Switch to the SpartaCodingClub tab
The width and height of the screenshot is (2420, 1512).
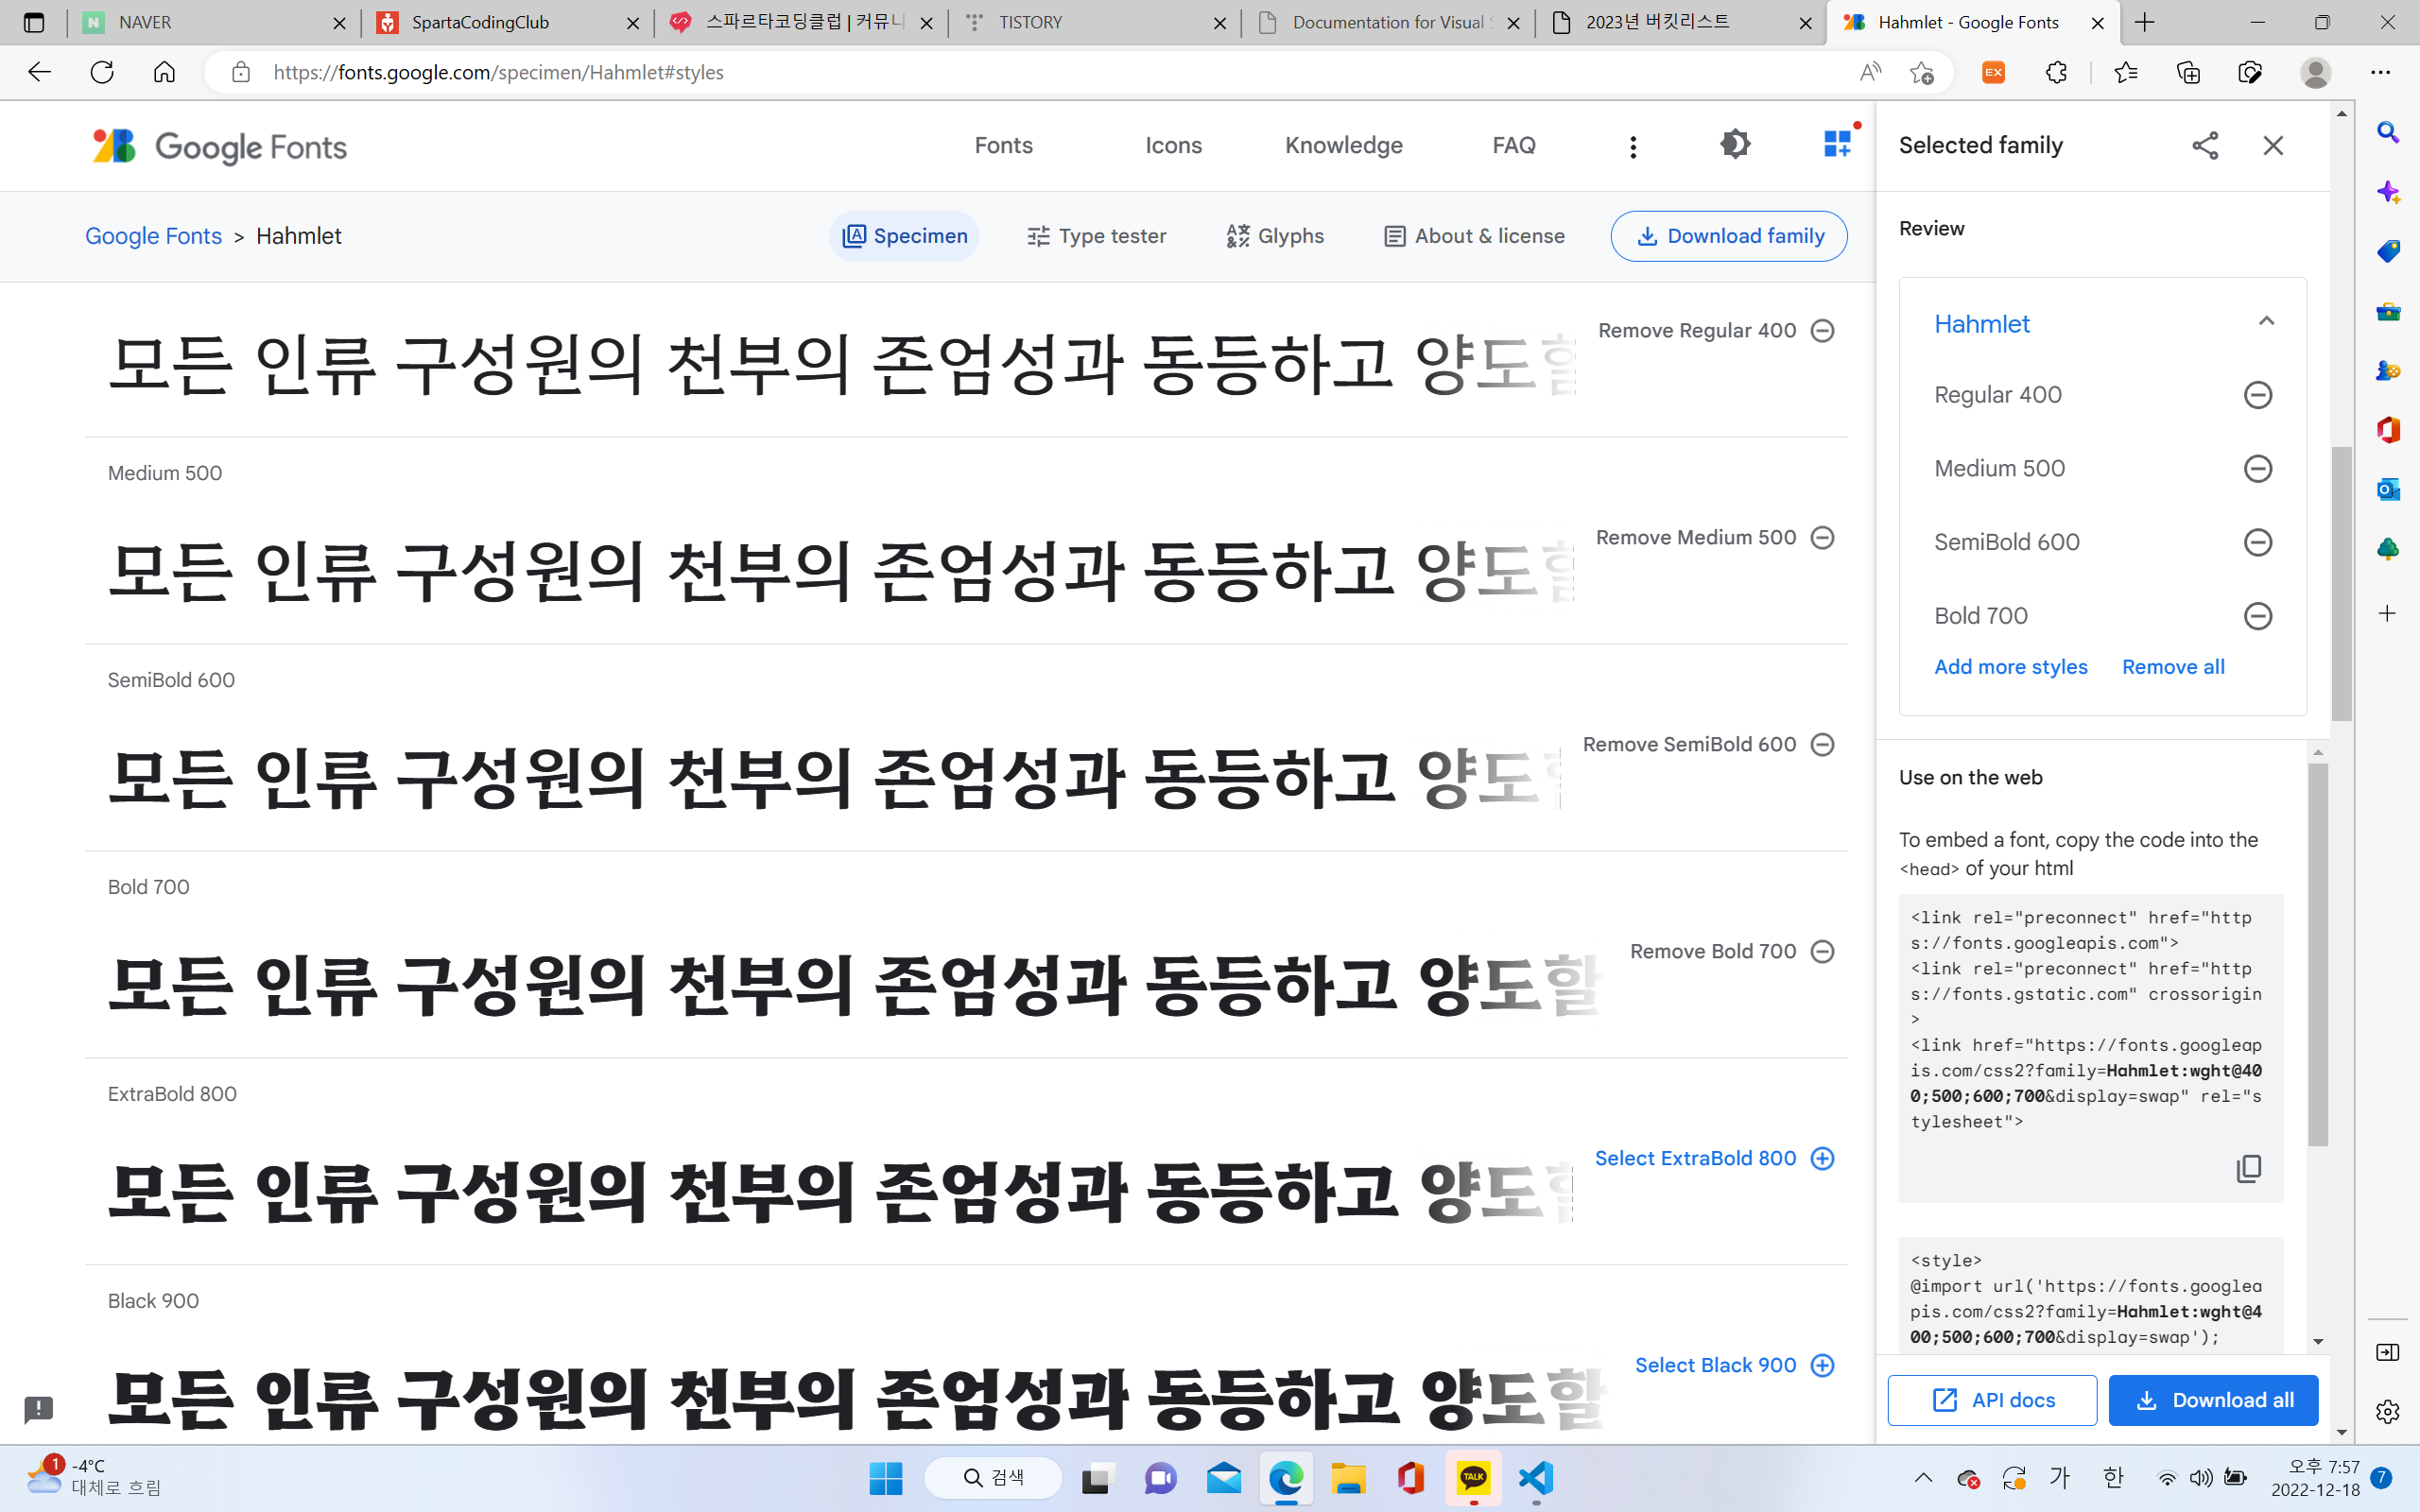coord(508,22)
